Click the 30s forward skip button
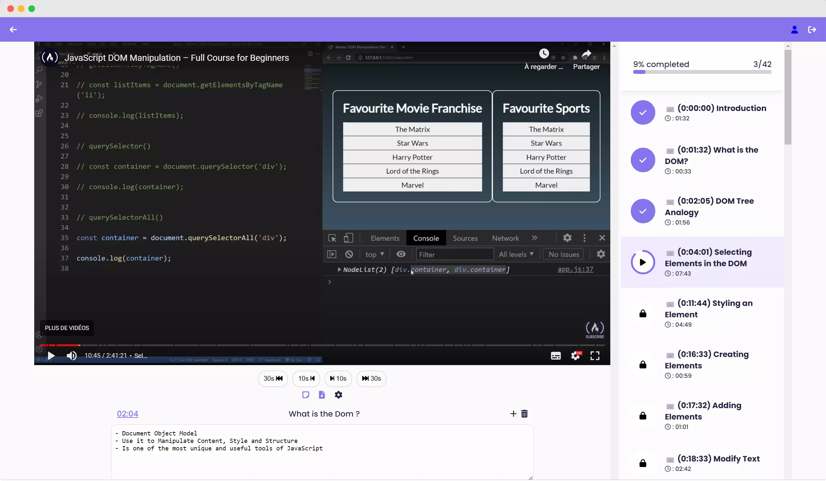 click(371, 378)
